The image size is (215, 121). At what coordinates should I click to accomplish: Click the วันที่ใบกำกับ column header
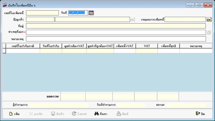click(x=51, y=46)
